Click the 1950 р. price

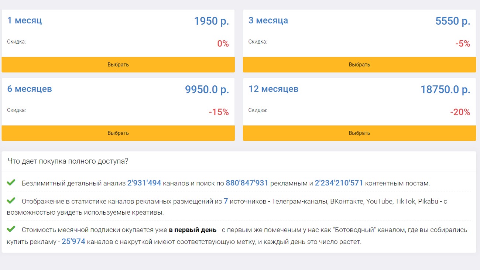[212, 21]
